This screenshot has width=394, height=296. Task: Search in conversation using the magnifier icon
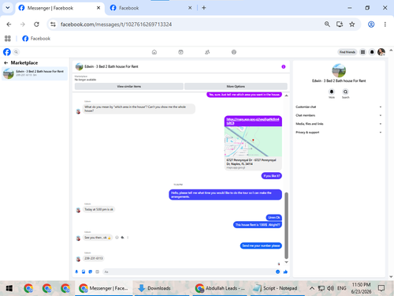(x=345, y=92)
